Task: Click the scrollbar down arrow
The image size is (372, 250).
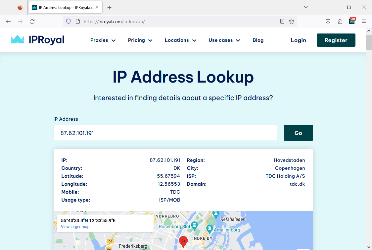Action: pos(369,247)
